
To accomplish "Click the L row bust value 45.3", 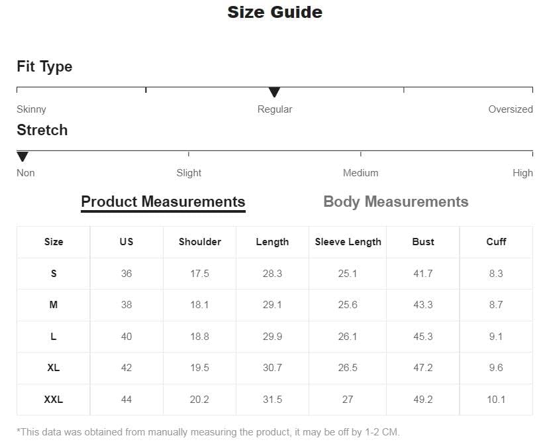I will click(423, 337).
